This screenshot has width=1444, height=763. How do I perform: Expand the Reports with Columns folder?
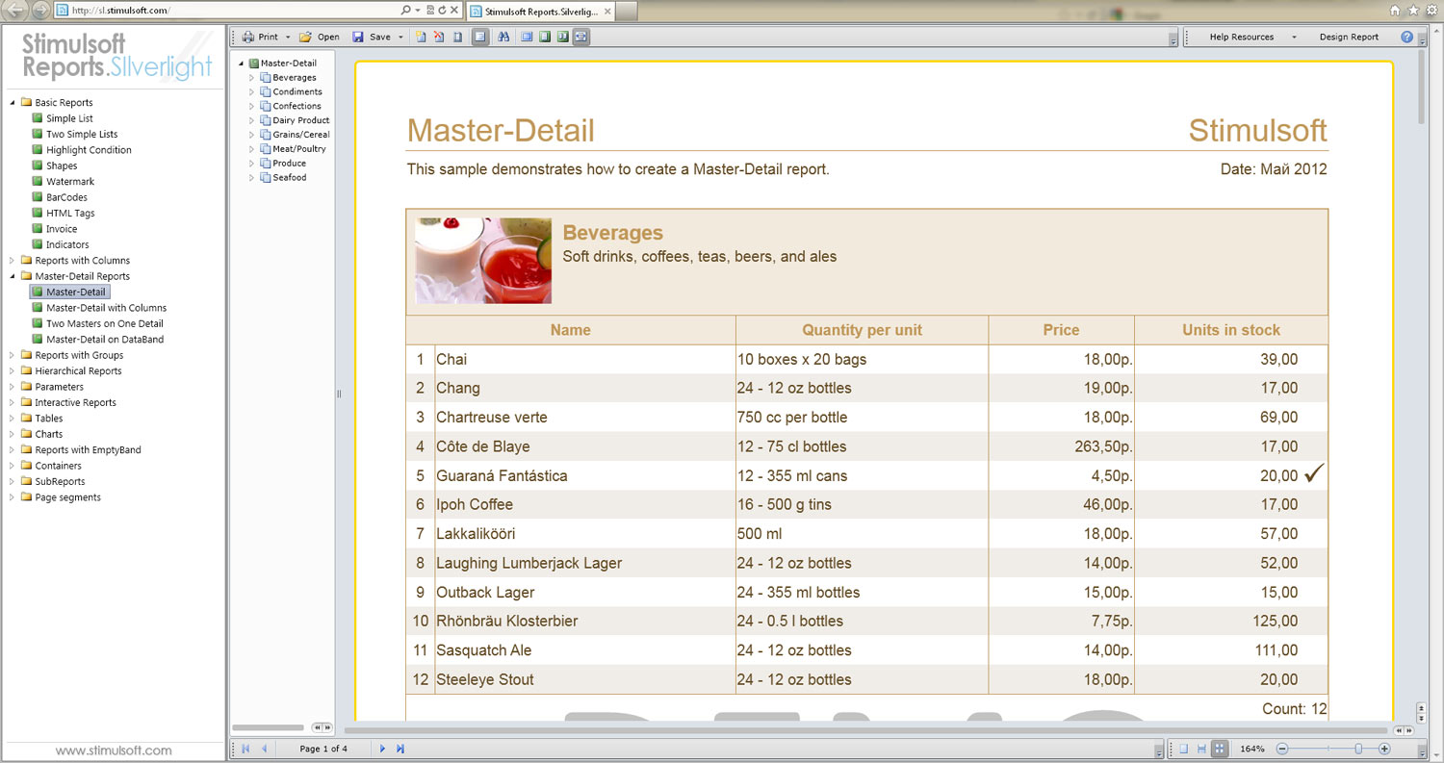[13, 261]
